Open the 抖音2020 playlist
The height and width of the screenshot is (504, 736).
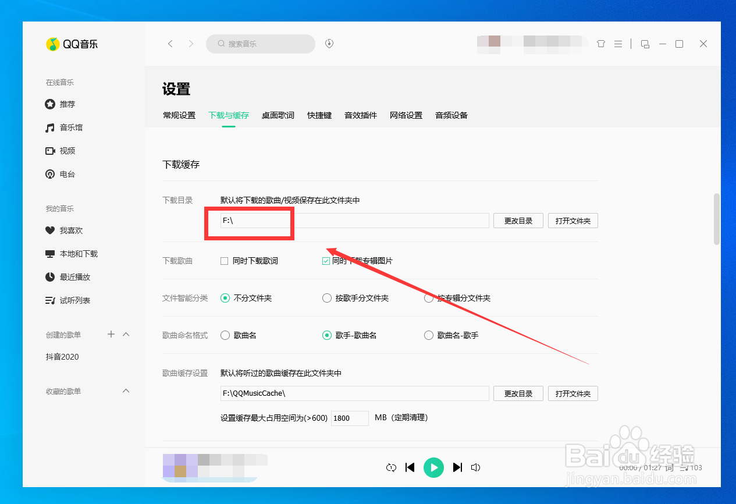pos(62,357)
